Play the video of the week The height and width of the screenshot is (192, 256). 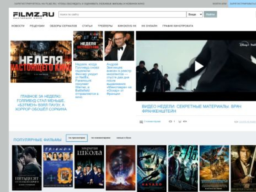198,66
